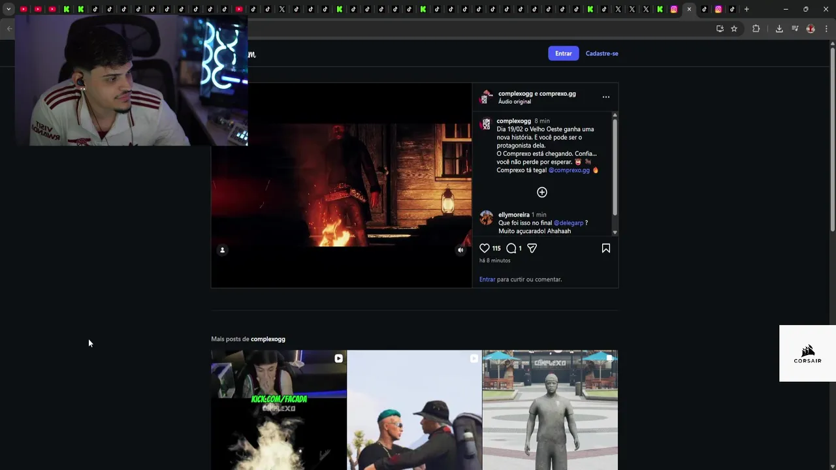836x470 pixels.
Task: Close the active tab
Action: [x=689, y=9]
